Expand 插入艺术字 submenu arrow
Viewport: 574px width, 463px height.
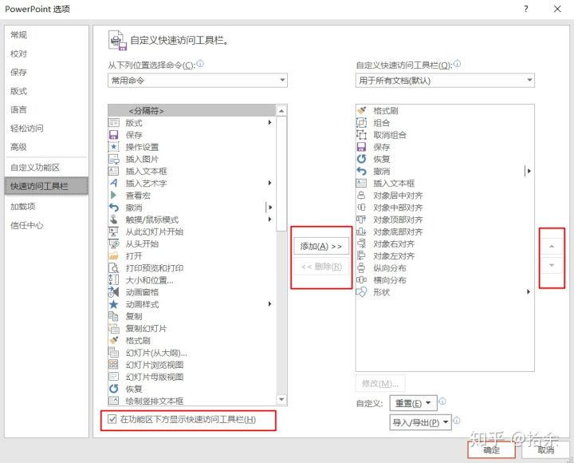[x=269, y=183]
